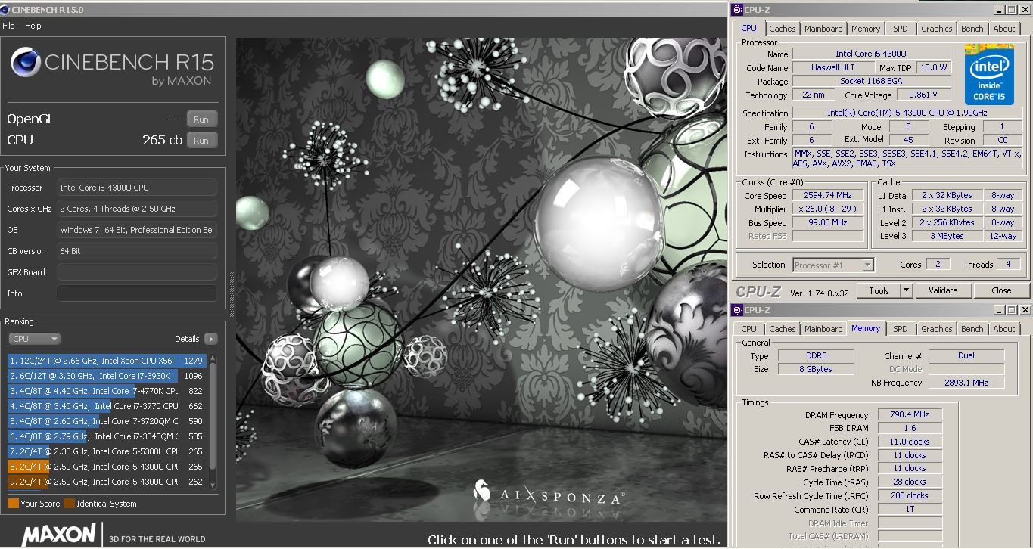The height and width of the screenshot is (549, 1033).
Task: Click the CAS# Latency value 11.0 clocks
Action: 910,442
